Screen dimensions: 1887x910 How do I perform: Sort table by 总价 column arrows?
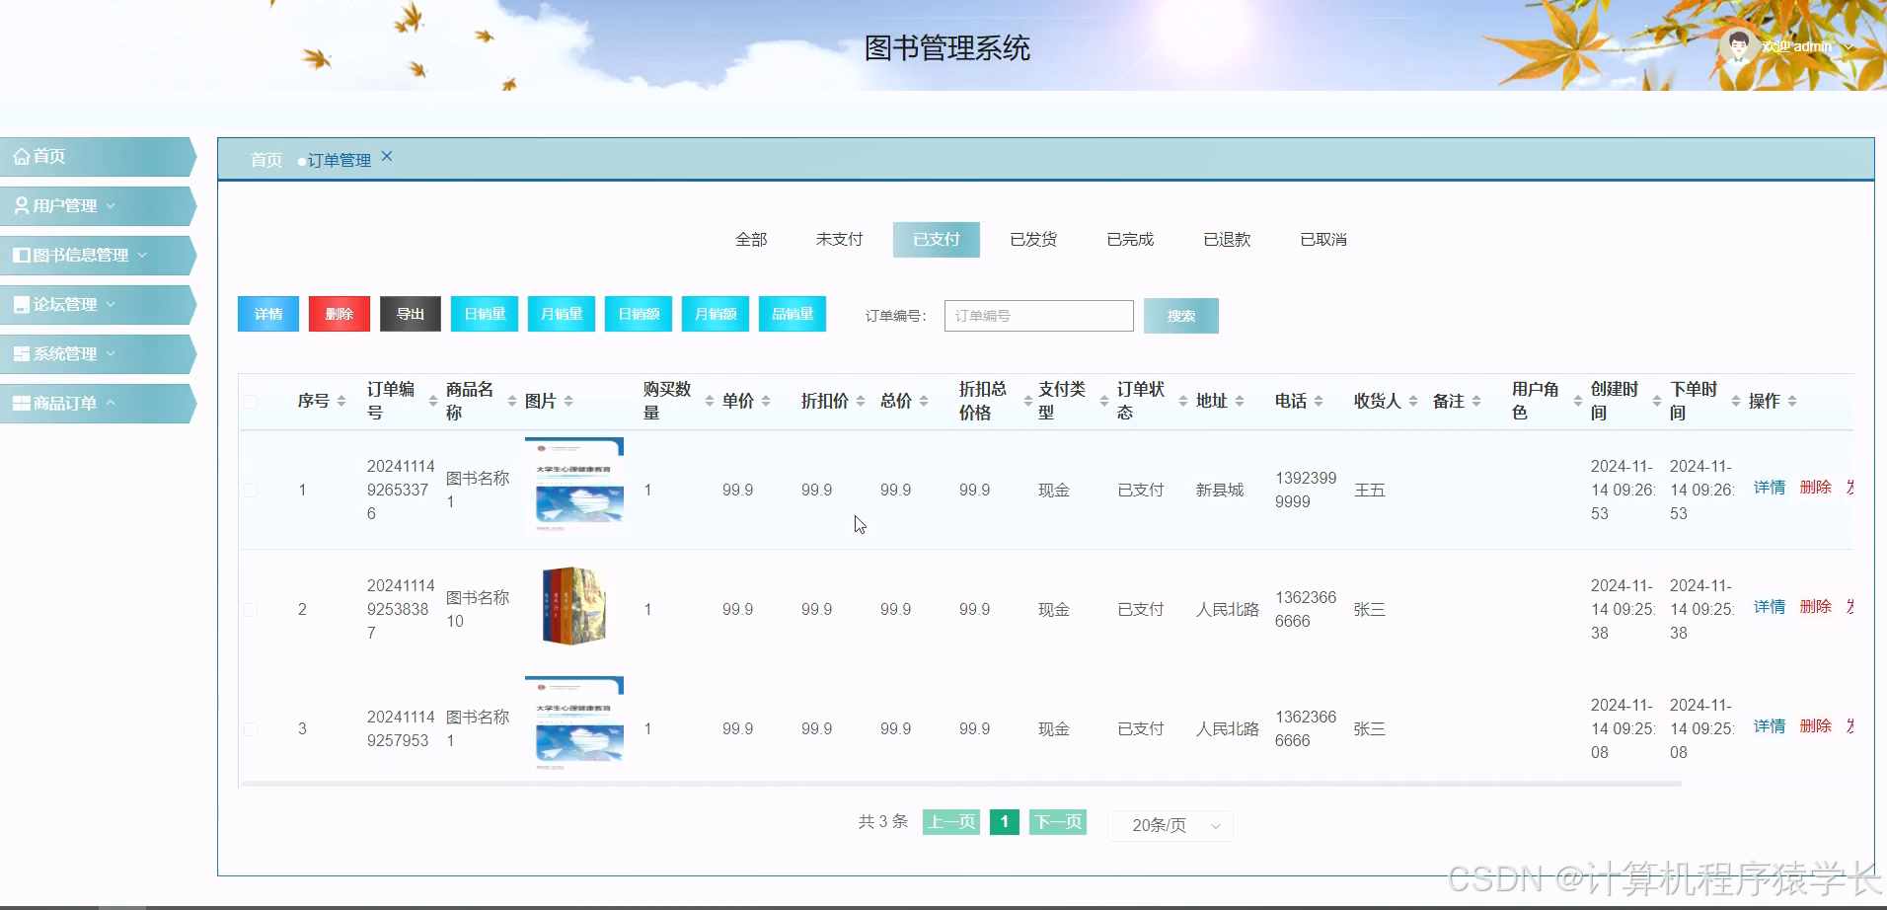925,401
